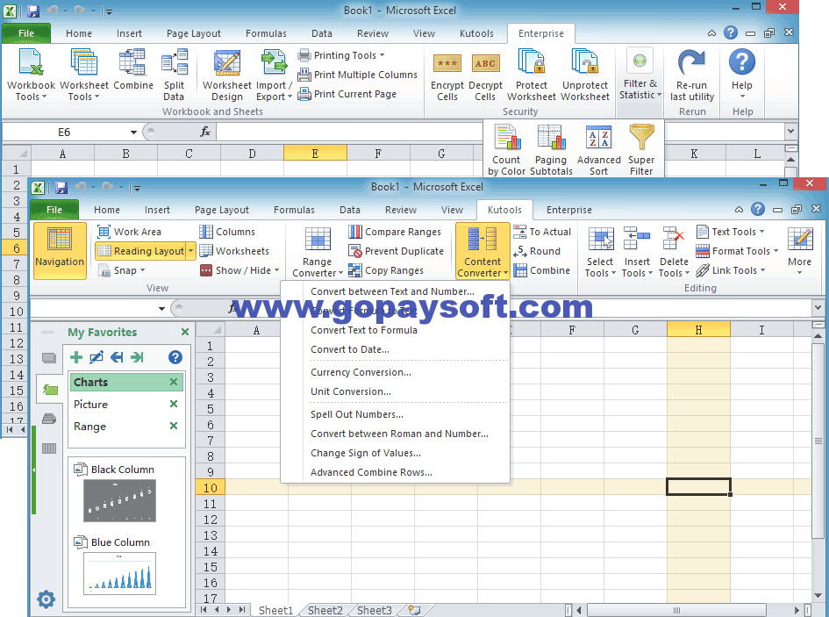Add to favorites with green plus icon
This screenshot has height=617, width=829.
click(76, 357)
